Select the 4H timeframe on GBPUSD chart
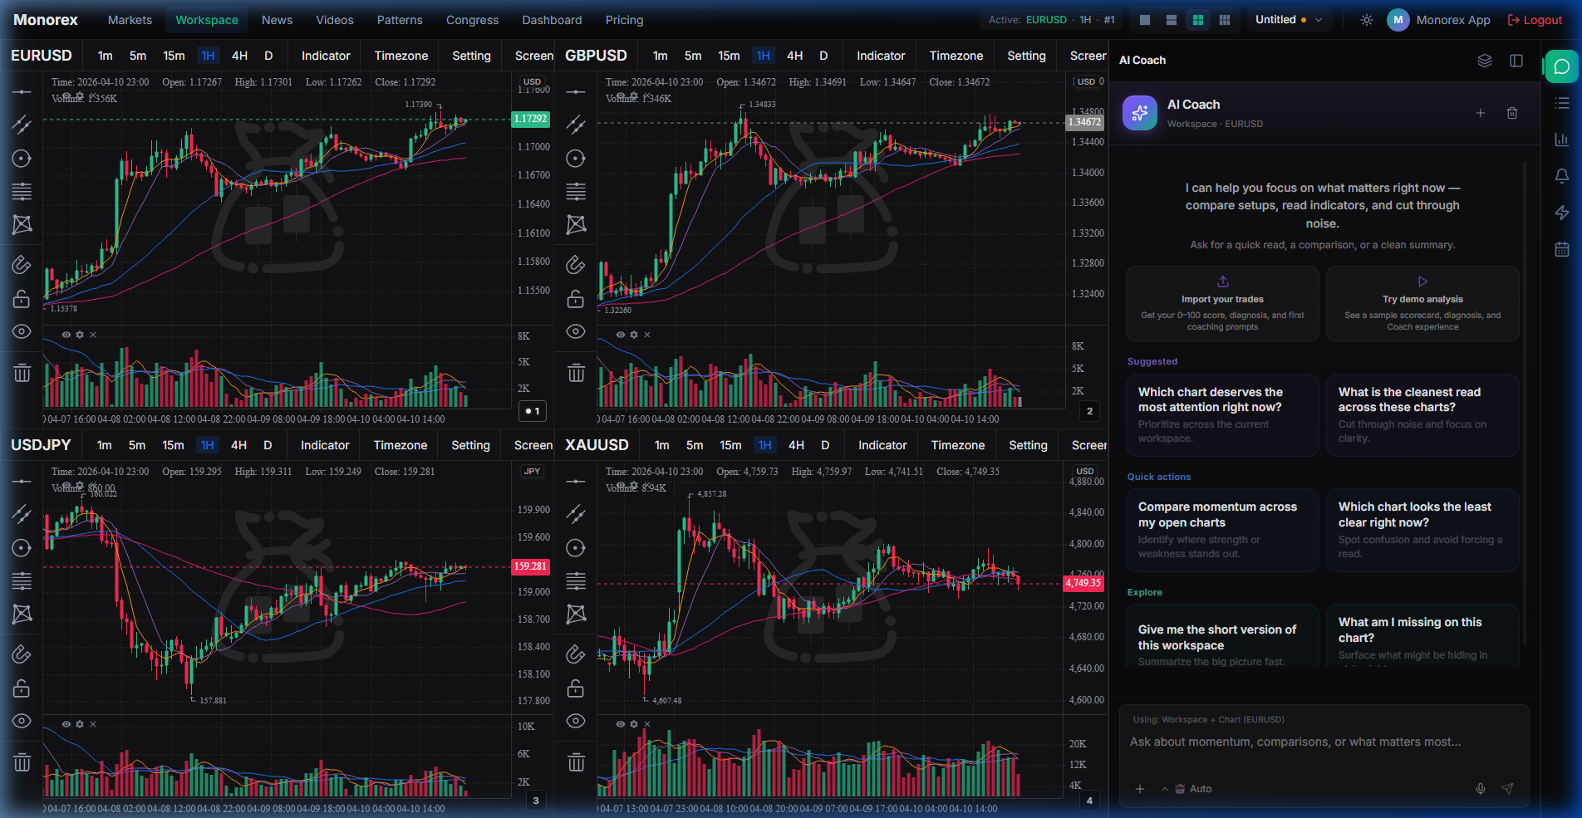Image resolution: width=1582 pixels, height=818 pixels. click(x=794, y=56)
